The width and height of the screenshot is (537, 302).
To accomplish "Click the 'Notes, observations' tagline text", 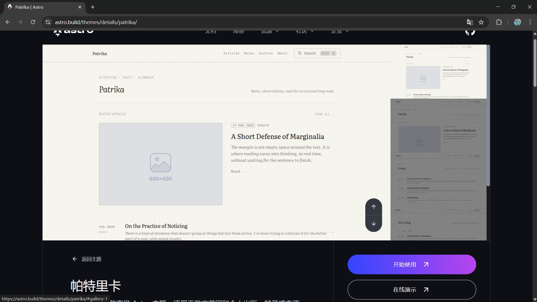I will coord(292,91).
